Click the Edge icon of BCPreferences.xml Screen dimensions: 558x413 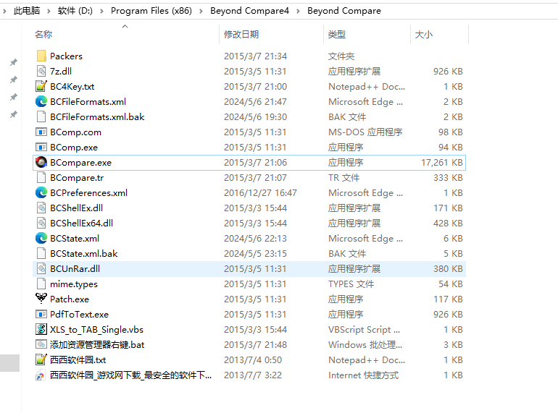[x=41, y=193]
